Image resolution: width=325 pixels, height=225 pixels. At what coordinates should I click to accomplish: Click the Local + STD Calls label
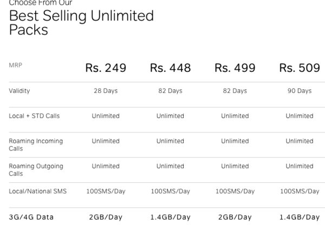pos(34,116)
